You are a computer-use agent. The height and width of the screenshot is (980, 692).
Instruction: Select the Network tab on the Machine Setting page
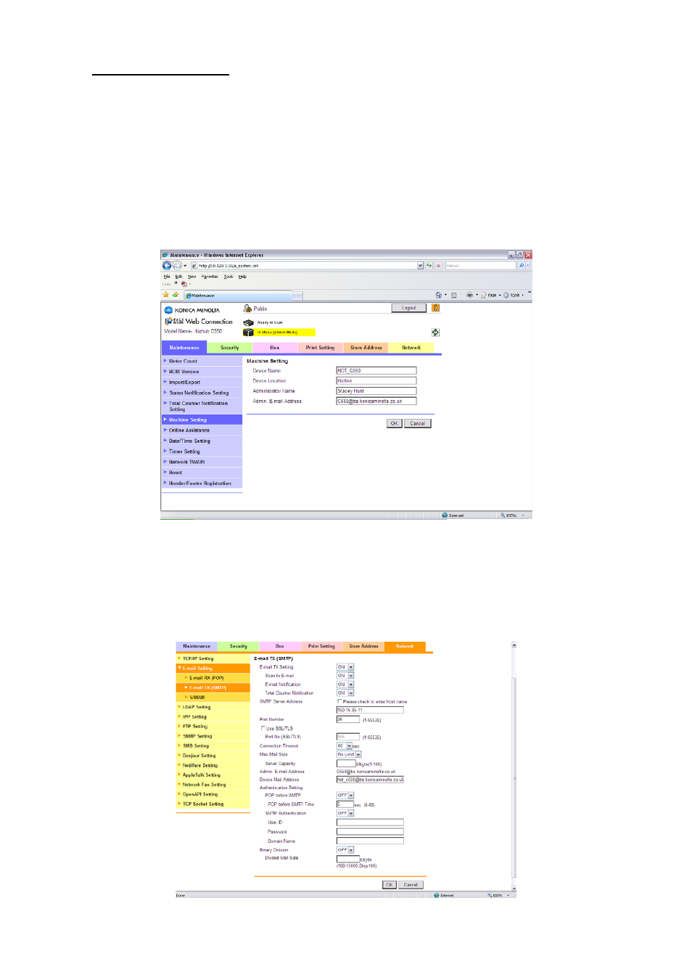[x=411, y=348]
